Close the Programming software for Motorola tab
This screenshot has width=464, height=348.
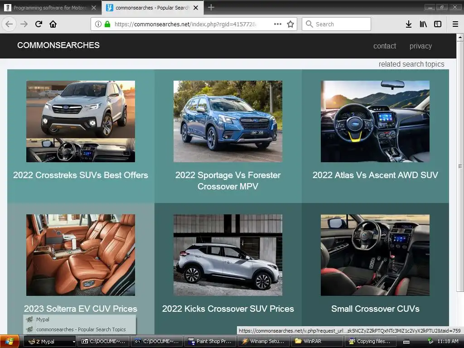pyautogui.click(x=94, y=8)
